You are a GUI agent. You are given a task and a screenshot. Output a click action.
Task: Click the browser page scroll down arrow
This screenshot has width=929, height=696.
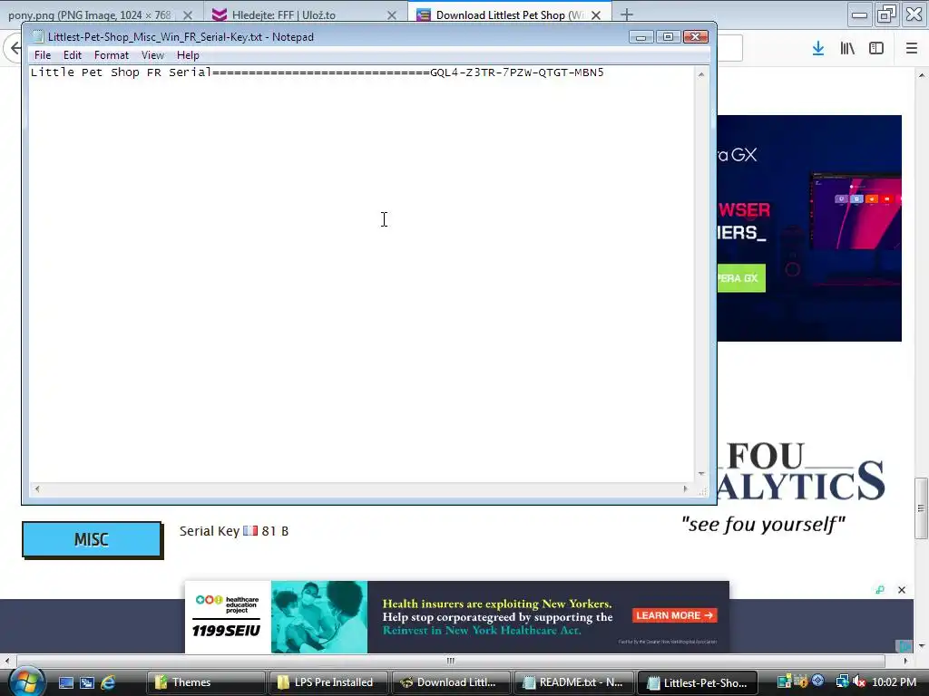click(922, 645)
